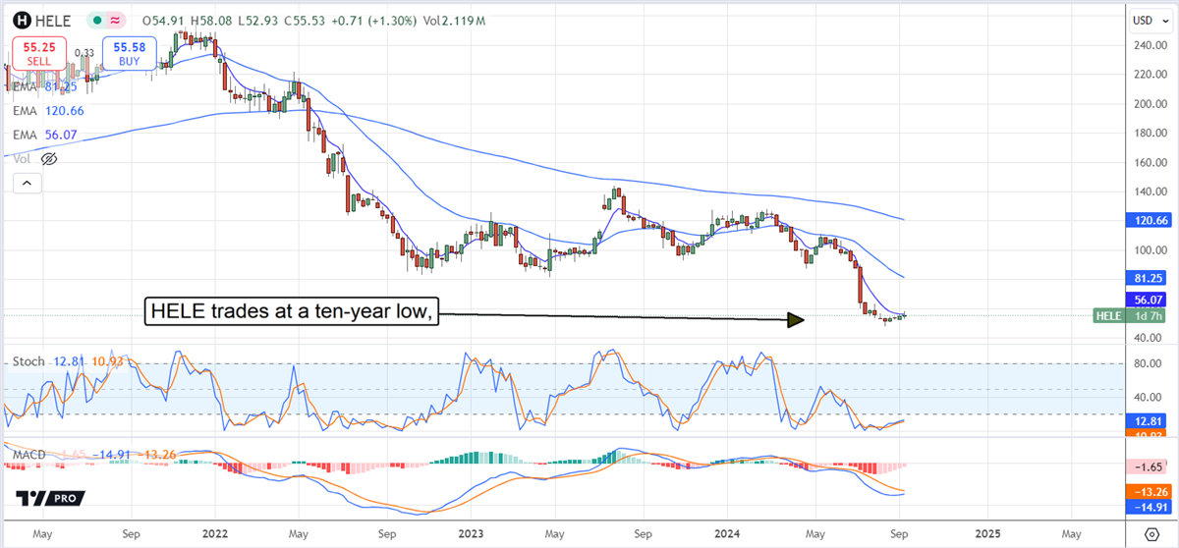This screenshot has height=548, width=1179.
Task: Click the TradingView PRO logo
Action: click(49, 499)
